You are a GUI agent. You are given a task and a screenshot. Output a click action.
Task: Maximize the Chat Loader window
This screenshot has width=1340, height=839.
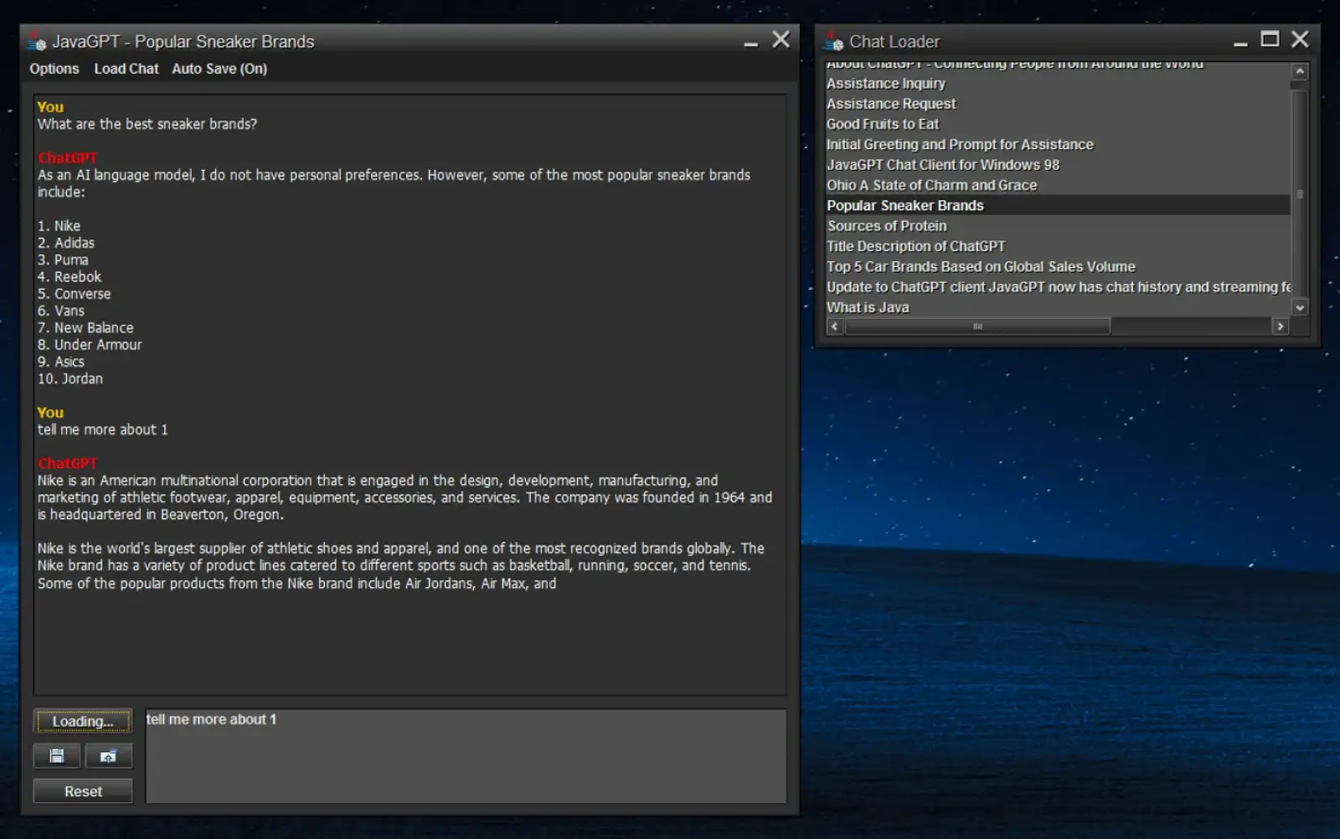pyautogui.click(x=1270, y=39)
